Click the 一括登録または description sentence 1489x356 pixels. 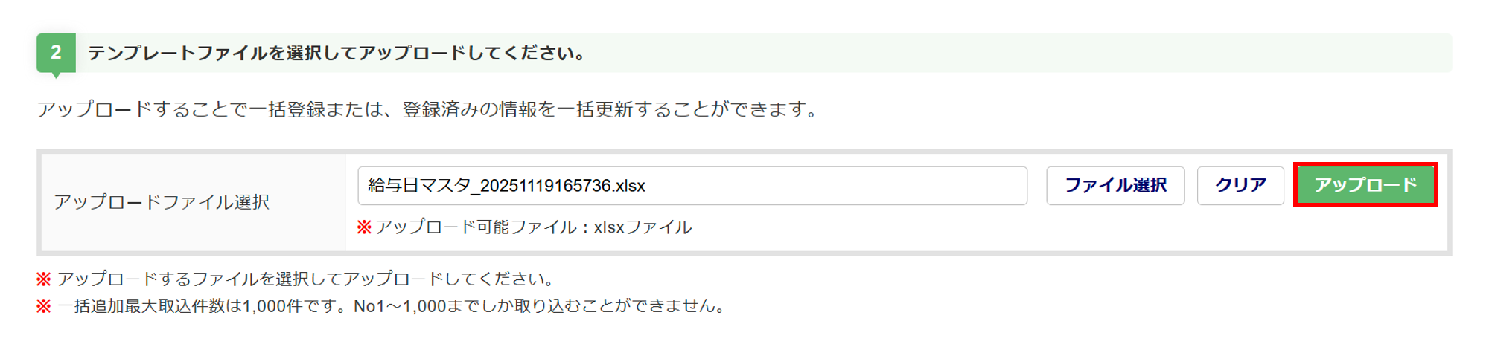click(216, 110)
